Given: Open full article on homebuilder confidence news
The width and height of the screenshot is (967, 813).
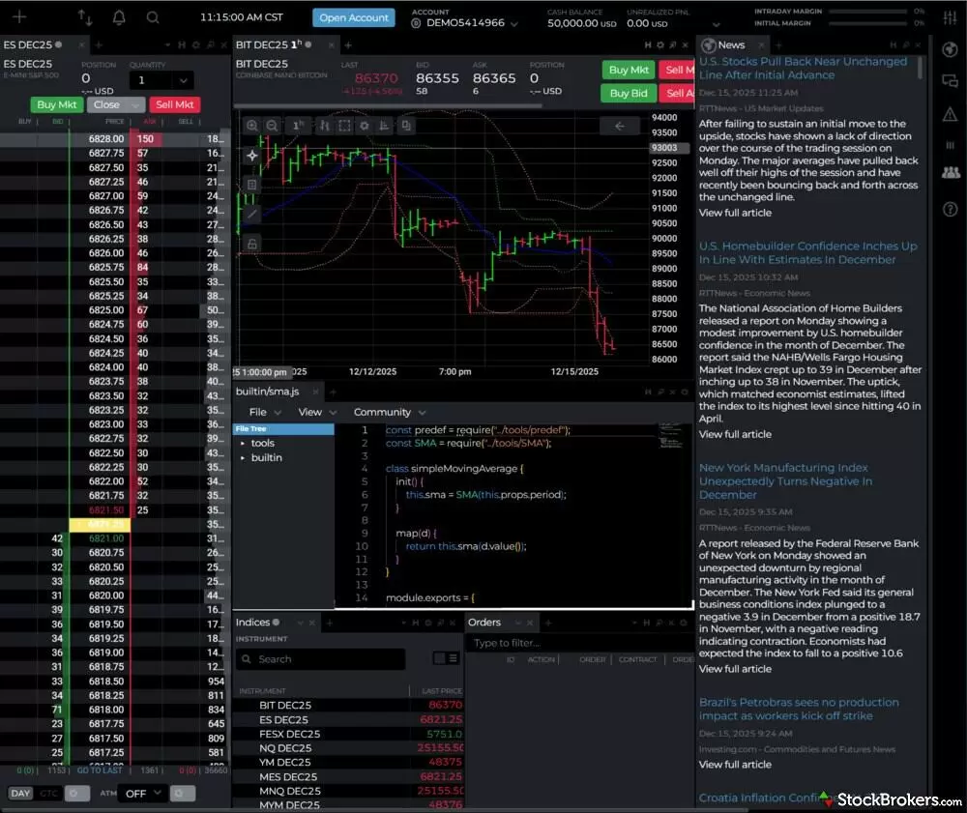Looking at the screenshot, I should click(x=735, y=433).
